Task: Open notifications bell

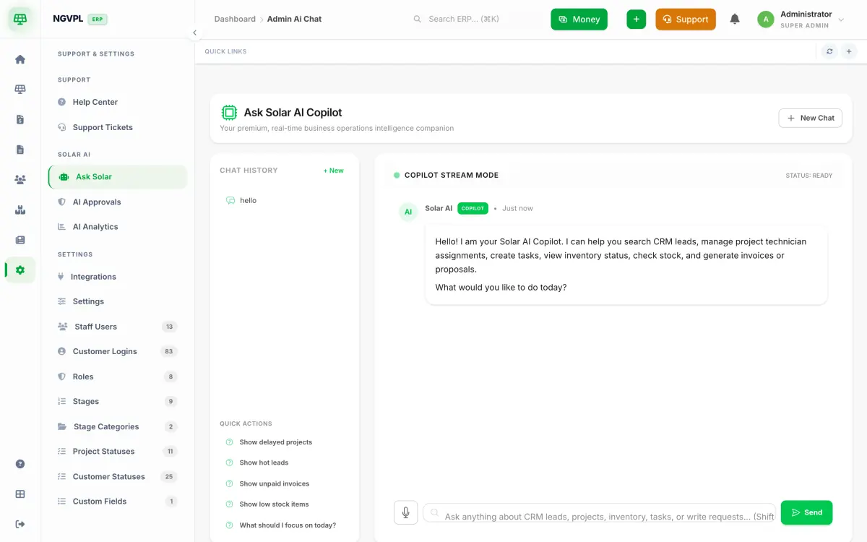Action: point(735,20)
